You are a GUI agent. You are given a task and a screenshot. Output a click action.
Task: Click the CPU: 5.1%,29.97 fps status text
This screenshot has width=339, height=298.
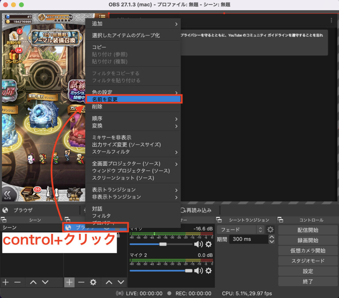click(247, 294)
